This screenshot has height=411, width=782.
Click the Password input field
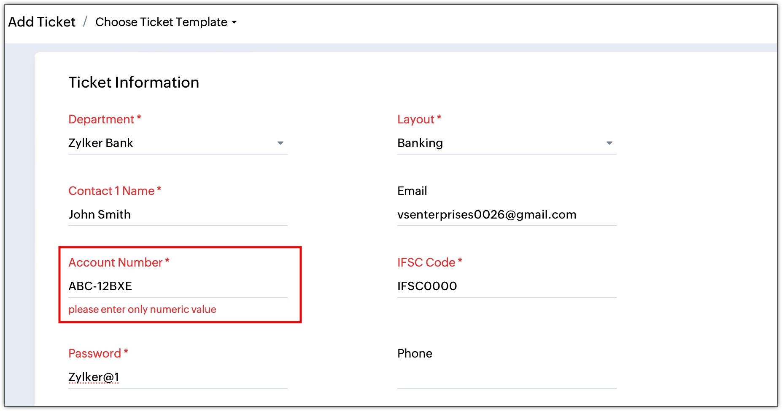(x=177, y=377)
